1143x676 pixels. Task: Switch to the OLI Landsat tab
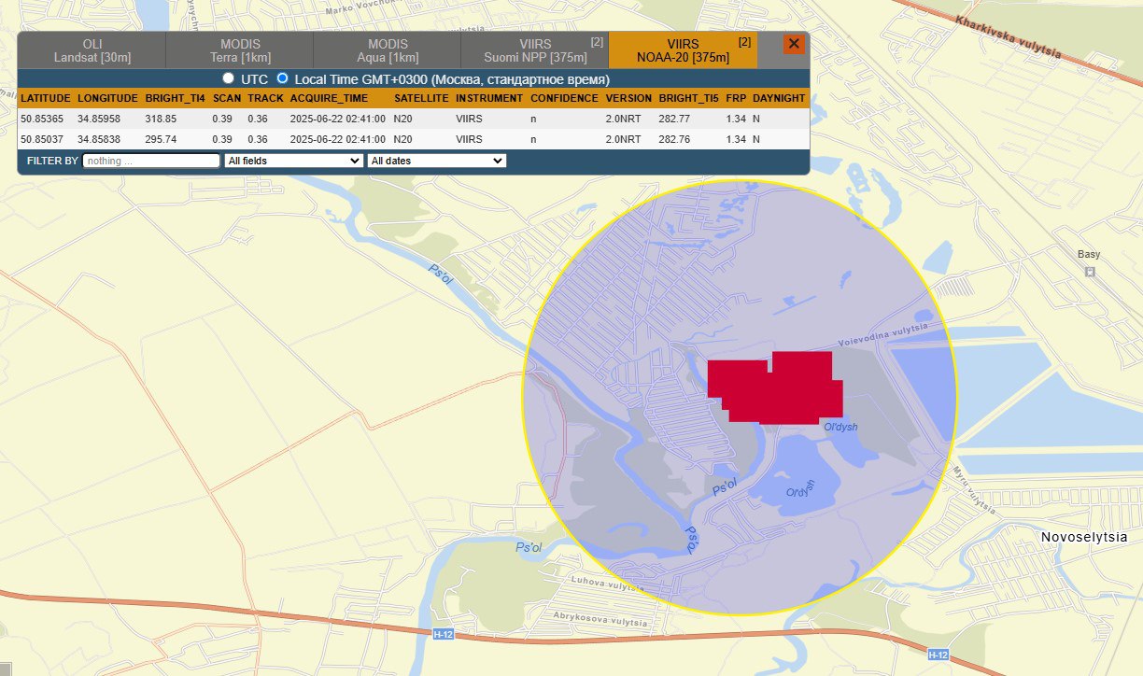tap(92, 50)
